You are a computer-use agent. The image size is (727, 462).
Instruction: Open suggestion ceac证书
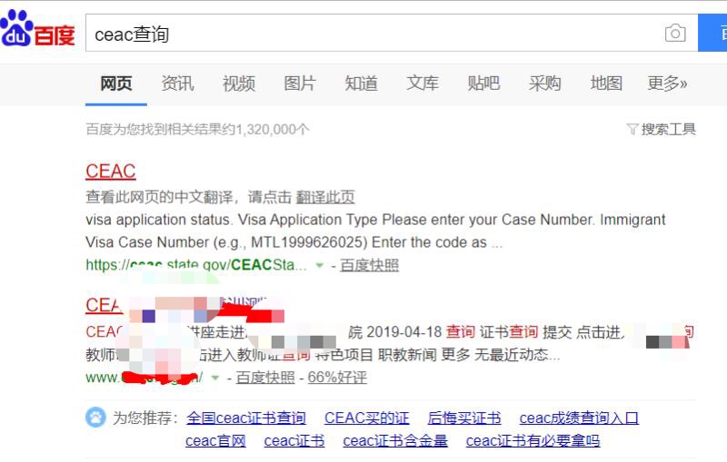pos(294,441)
